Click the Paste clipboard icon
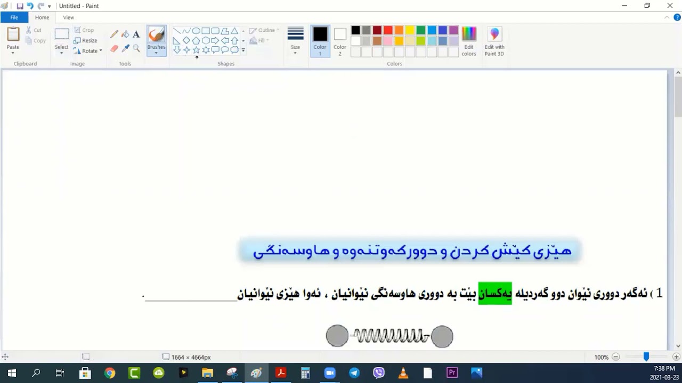This screenshot has height=383, width=682. coord(13,34)
